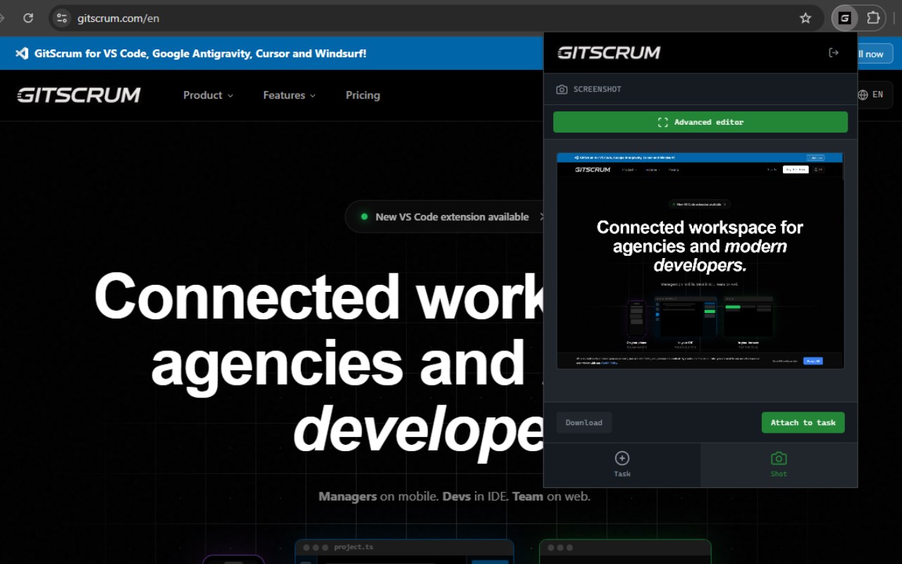This screenshot has height=564, width=902.
Task: Open the Advanced editor
Action: pos(700,122)
